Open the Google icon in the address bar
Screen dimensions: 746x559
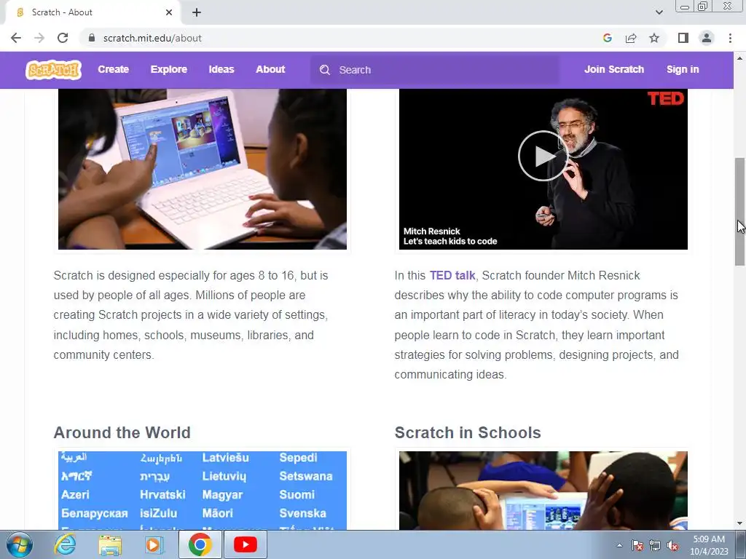(607, 38)
